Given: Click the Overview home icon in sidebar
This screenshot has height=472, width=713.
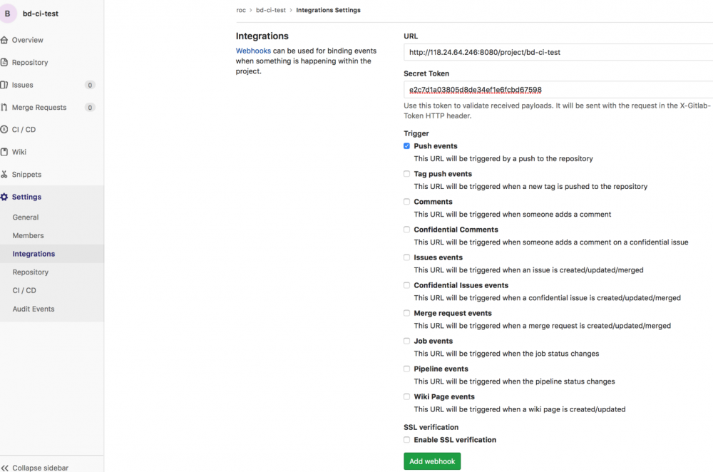Looking at the screenshot, I should (x=4, y=40).
